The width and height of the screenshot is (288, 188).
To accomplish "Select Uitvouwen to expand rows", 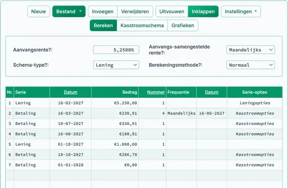I will point(172,12).
